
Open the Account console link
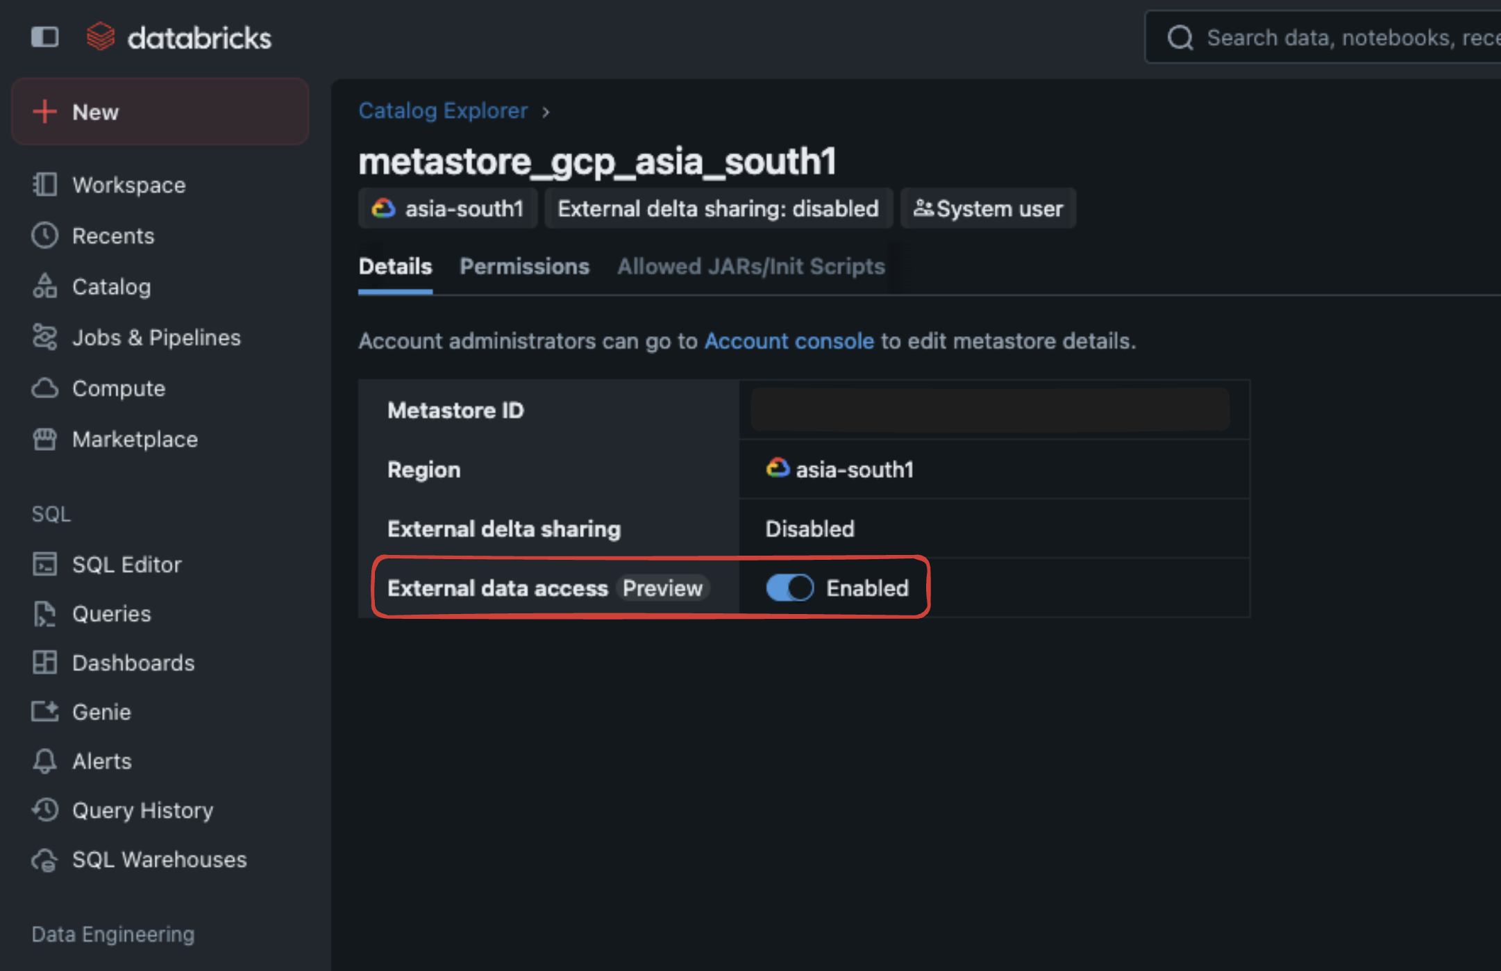[x=789, y=341]
